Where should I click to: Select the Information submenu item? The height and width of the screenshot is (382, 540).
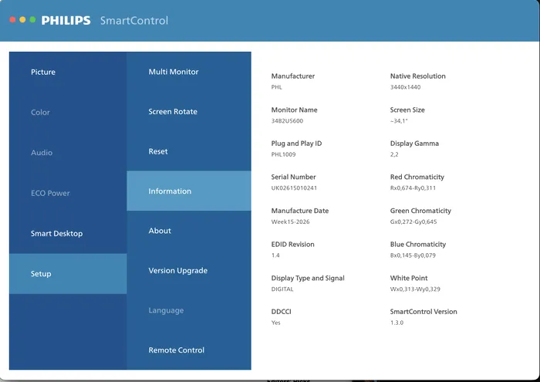189,191
